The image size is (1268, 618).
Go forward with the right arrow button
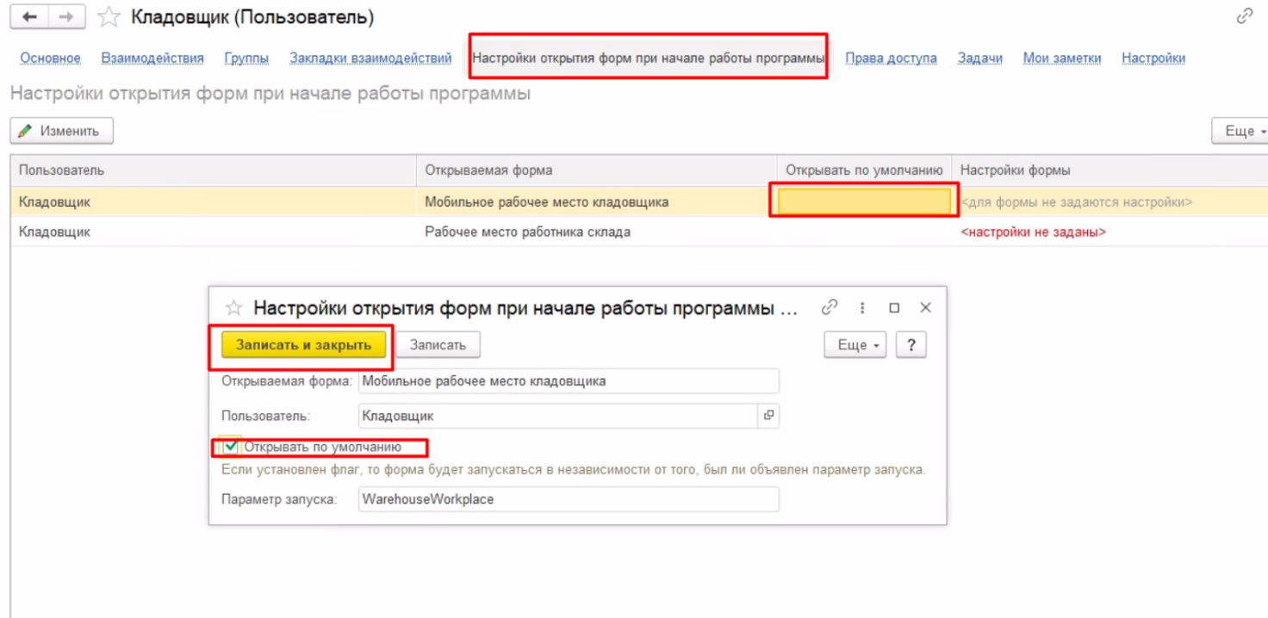click(x=66, y=16)
